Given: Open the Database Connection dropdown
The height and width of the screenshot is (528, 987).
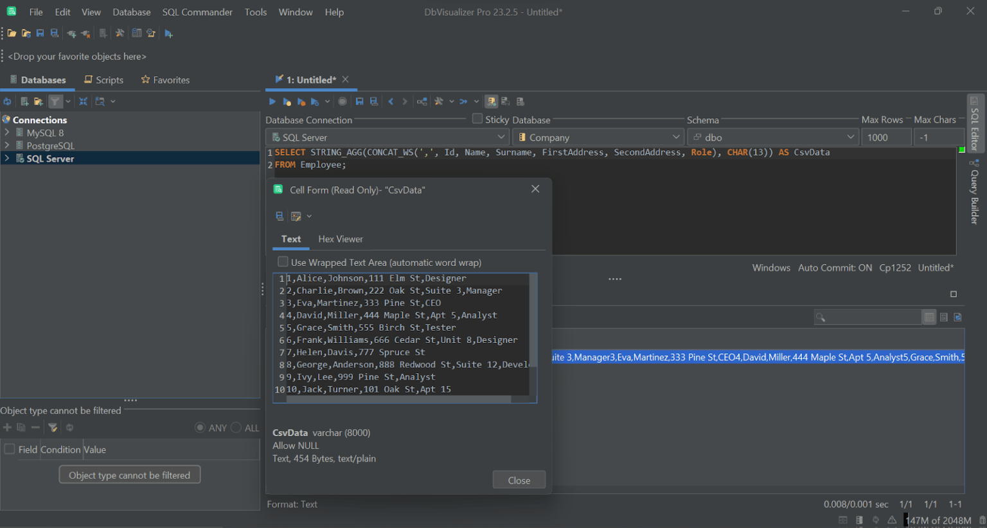Looking at the screenshot, I should [x=501, y=137].
